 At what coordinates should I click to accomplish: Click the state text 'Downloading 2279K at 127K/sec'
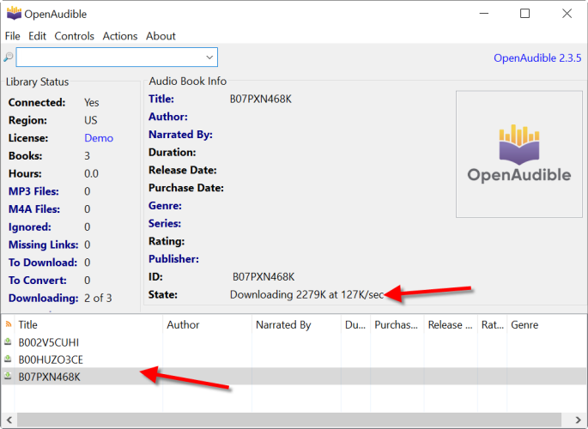pyautogui.click(x=306, y=295)
